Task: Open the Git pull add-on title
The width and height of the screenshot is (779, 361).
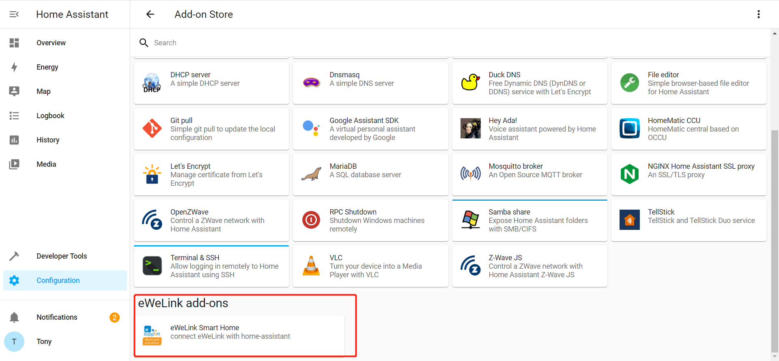Action: [181, 121]
